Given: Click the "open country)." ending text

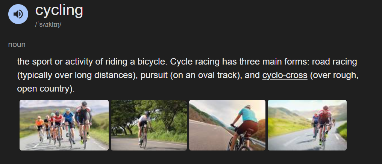Looking at the screenshot, I should click(x=46, y=89).
